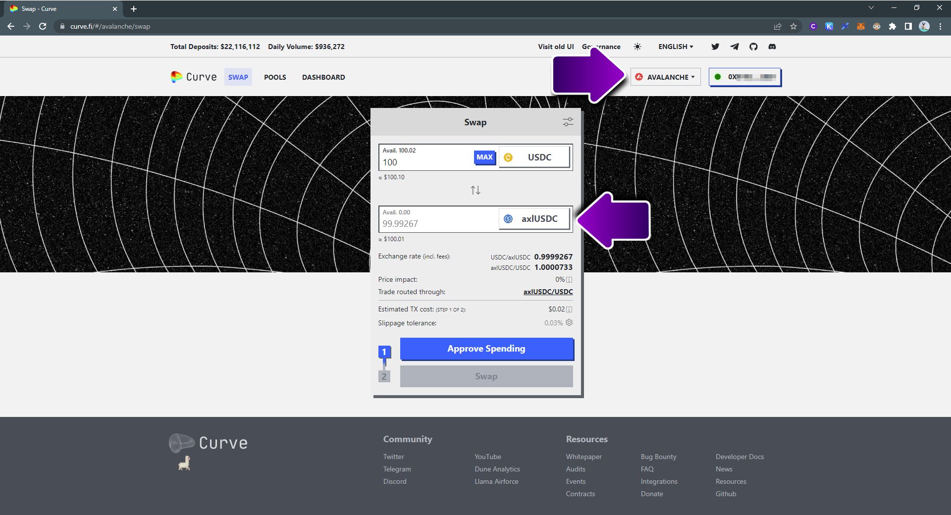This screenshot has width=951, height=515.
Task: Click the Curve logo in navbar
Action: coord(194,77)
